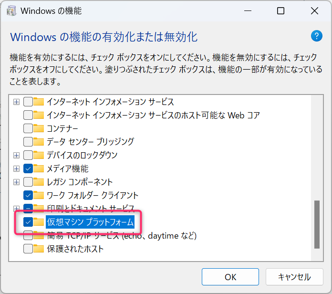
Task: Click folder icon beside 保護されたホスト
Action: point(39,249)
